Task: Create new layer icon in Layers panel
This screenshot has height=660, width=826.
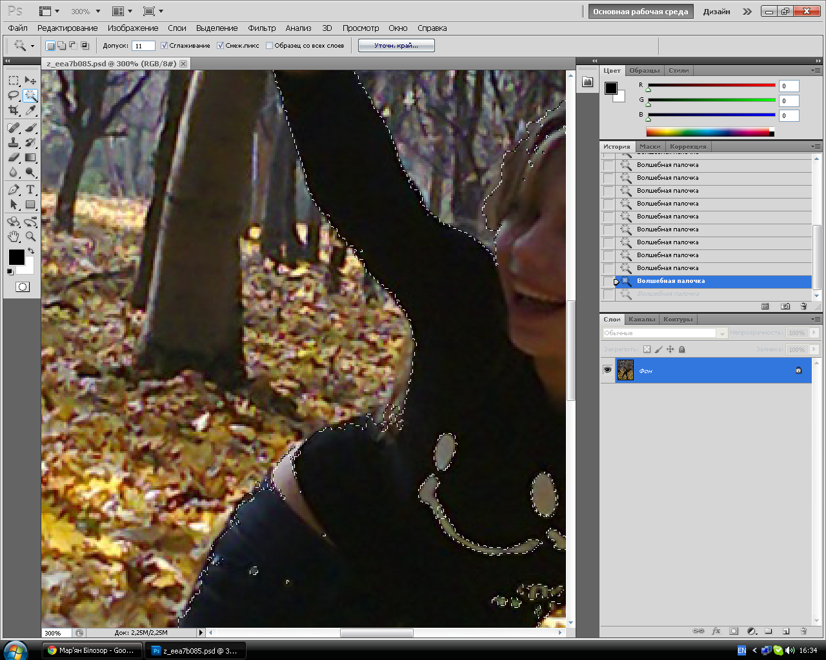Action: point(786,631)
